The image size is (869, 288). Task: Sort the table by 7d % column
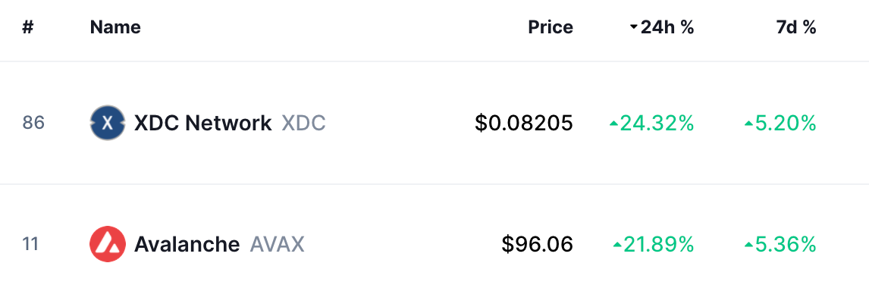[796, 27]
